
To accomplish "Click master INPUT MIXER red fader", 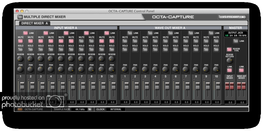I will click(230, 86).
